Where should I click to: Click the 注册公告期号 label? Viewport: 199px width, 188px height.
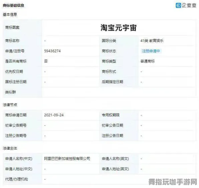point(16,136)
